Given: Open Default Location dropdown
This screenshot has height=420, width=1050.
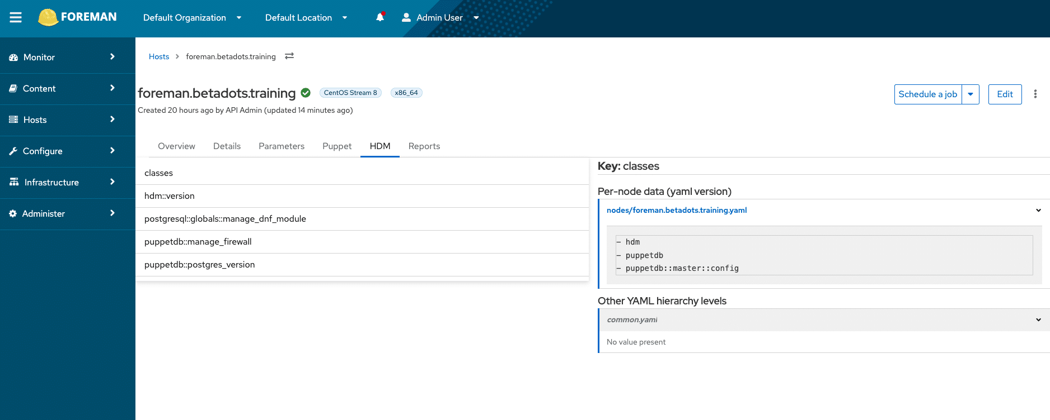Looking at the screenshot, I should coord(306,17).
